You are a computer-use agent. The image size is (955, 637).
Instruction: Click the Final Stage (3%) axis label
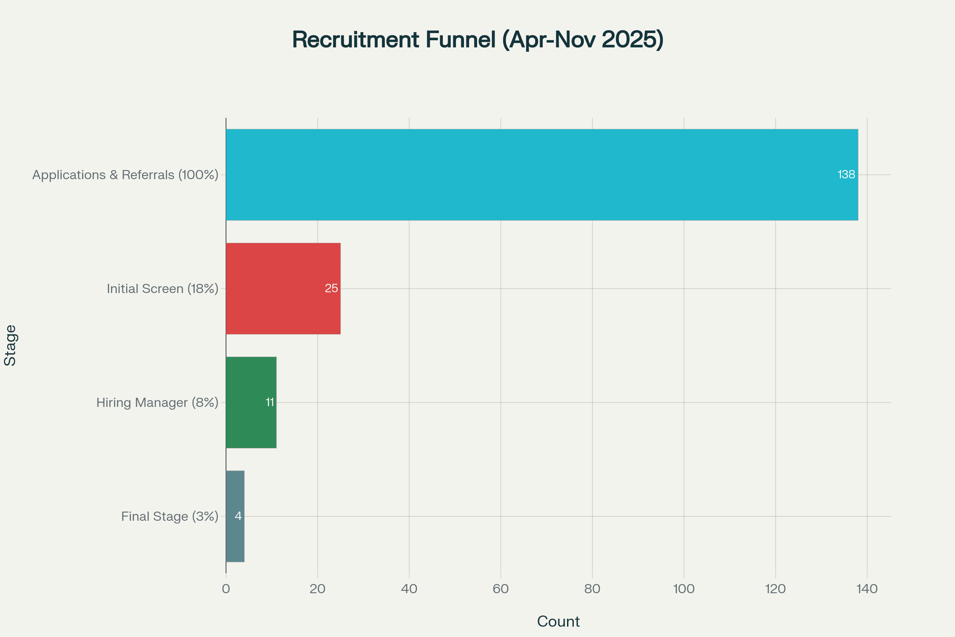[170, 516]
